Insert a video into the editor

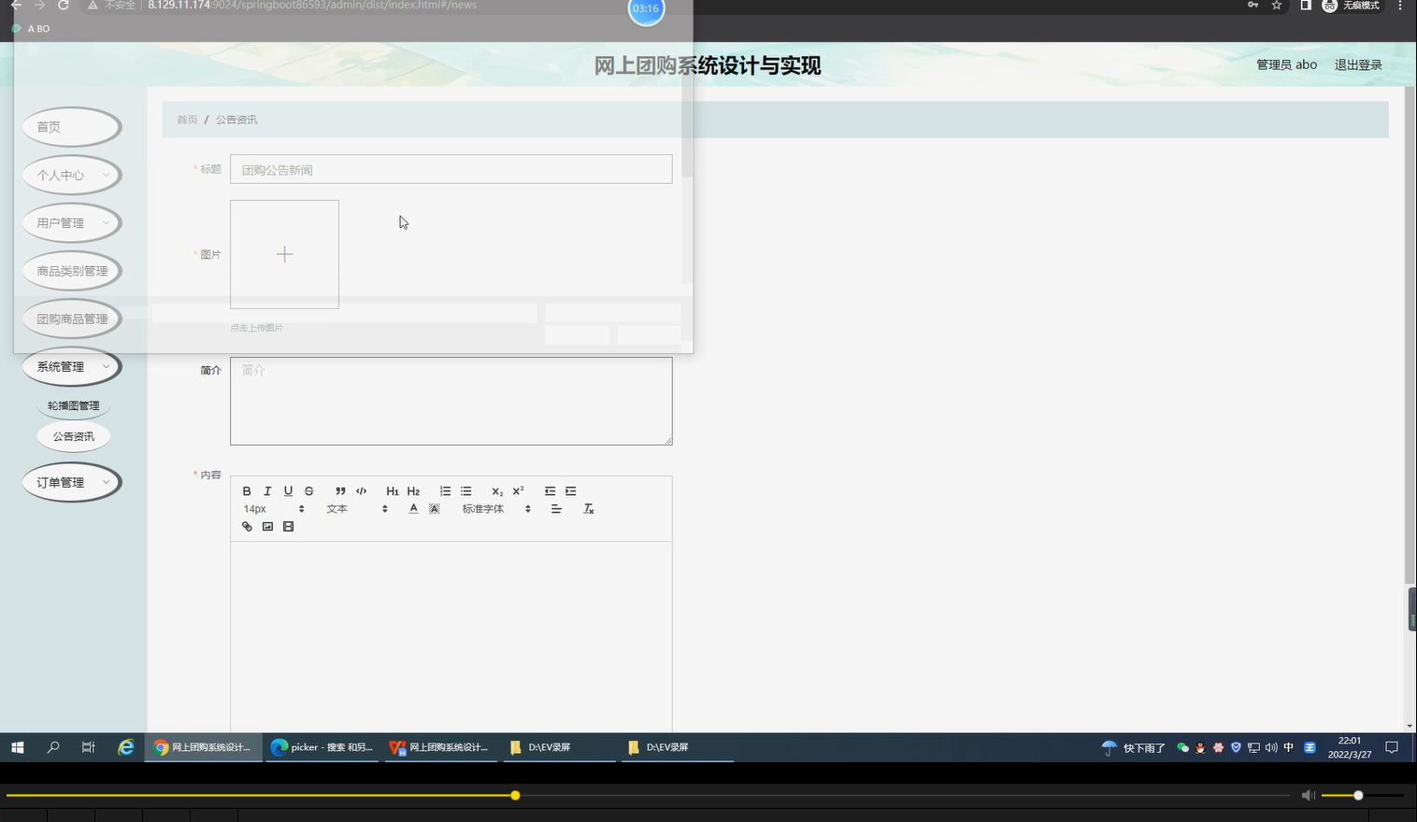coord(288,527)
